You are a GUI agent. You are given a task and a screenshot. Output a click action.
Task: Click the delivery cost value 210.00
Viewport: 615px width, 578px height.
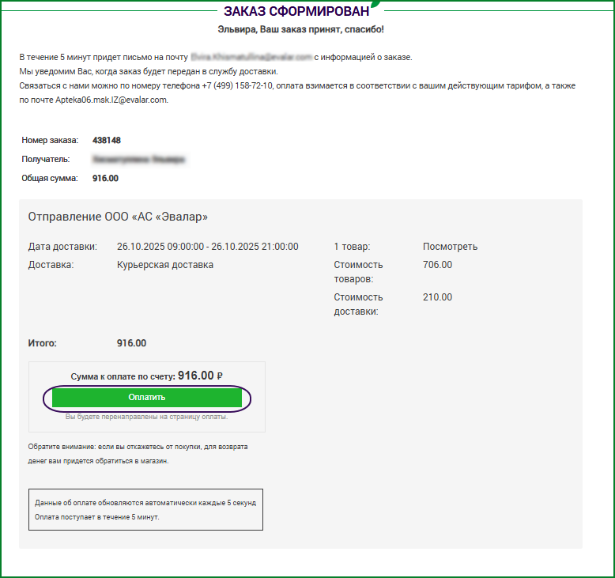(x=437, y=297)
